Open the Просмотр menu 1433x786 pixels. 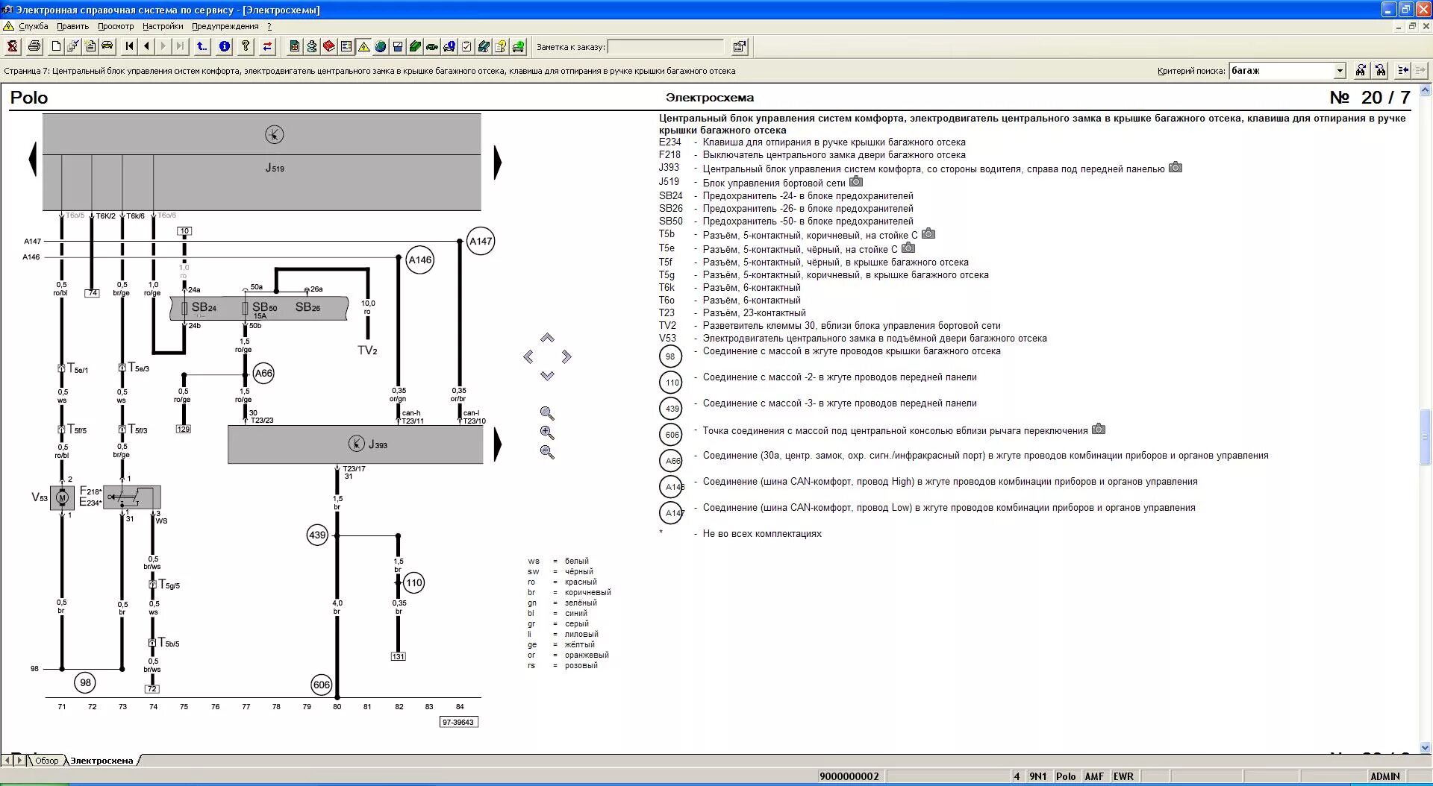116,26
